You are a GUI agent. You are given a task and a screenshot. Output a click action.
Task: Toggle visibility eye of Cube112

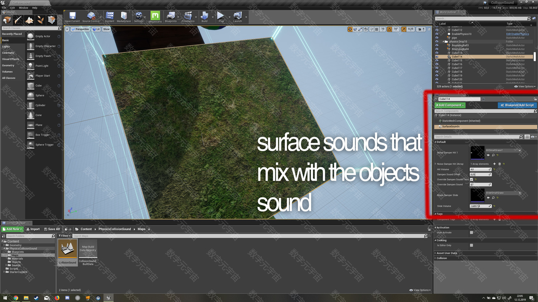437,30
